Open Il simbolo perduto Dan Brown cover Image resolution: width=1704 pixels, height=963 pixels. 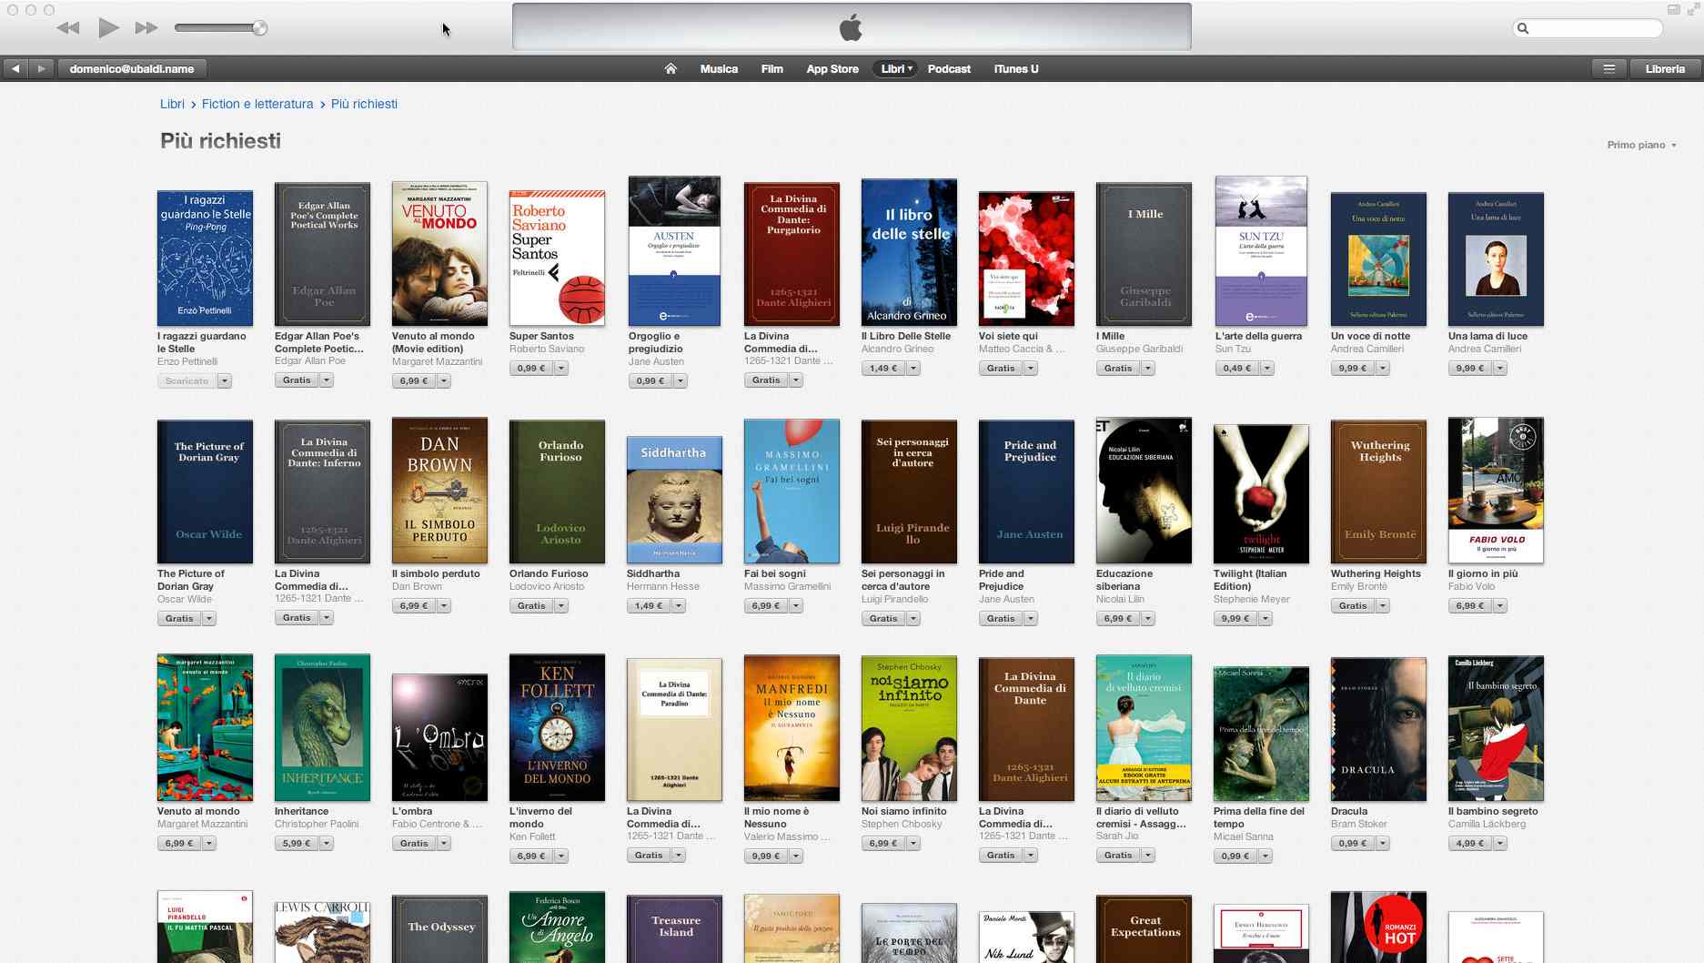pyautogui.click(x=439, y=491)
